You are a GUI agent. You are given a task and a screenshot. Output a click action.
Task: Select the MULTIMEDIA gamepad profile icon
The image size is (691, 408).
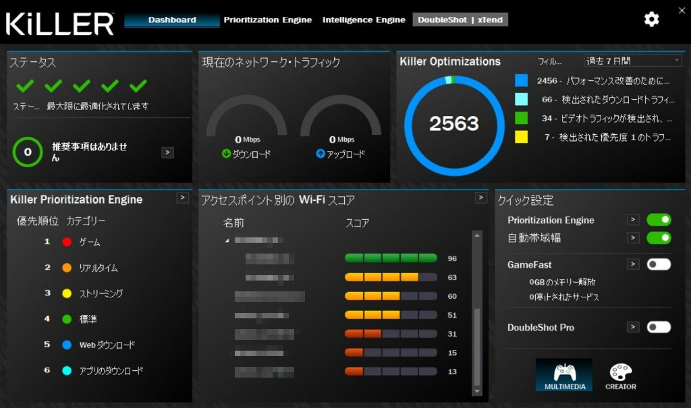(564, 374)
